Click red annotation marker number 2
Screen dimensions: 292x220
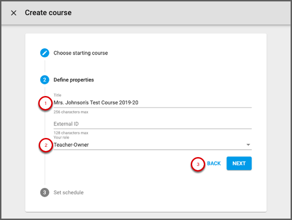click(x=45, y=145)
